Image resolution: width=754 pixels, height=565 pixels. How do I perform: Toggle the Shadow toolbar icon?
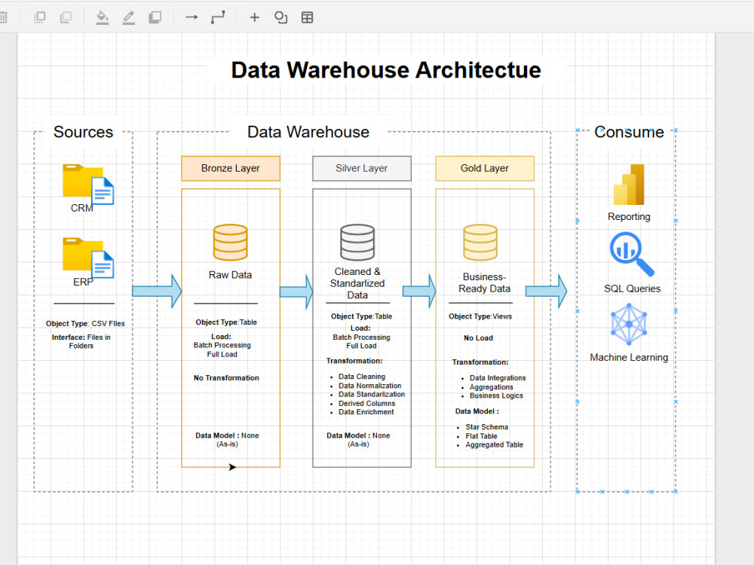click(155, 18)
